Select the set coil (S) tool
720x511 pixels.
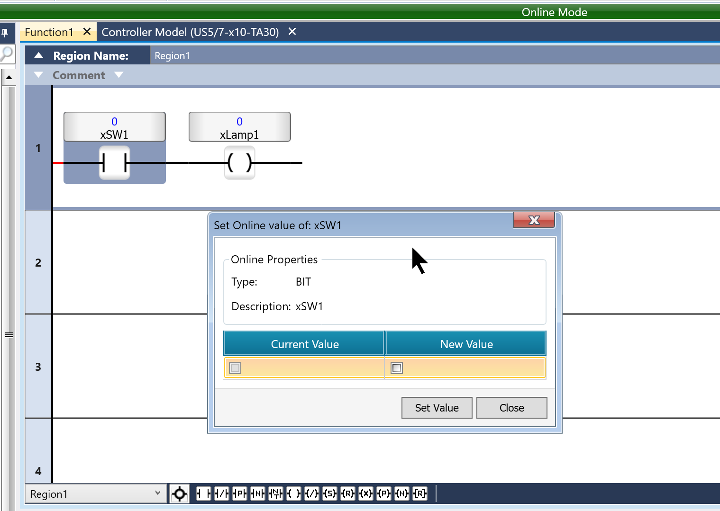[330, 494]
